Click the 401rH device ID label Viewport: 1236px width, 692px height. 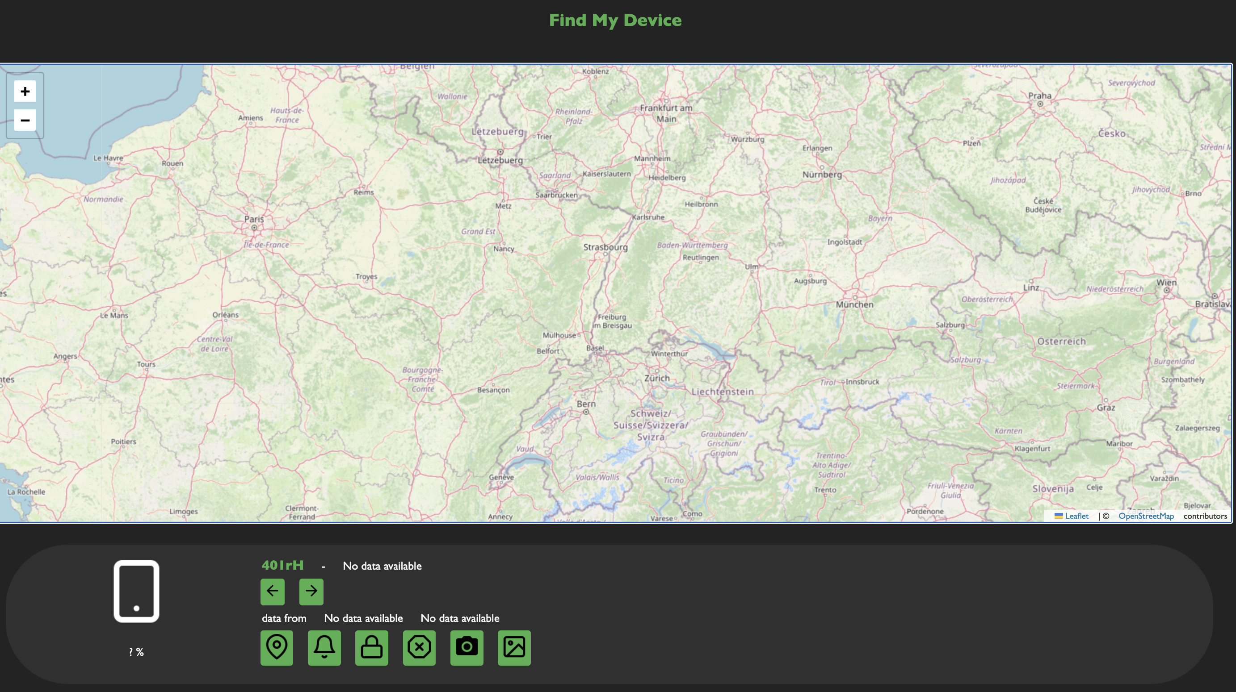coord(282,566)
